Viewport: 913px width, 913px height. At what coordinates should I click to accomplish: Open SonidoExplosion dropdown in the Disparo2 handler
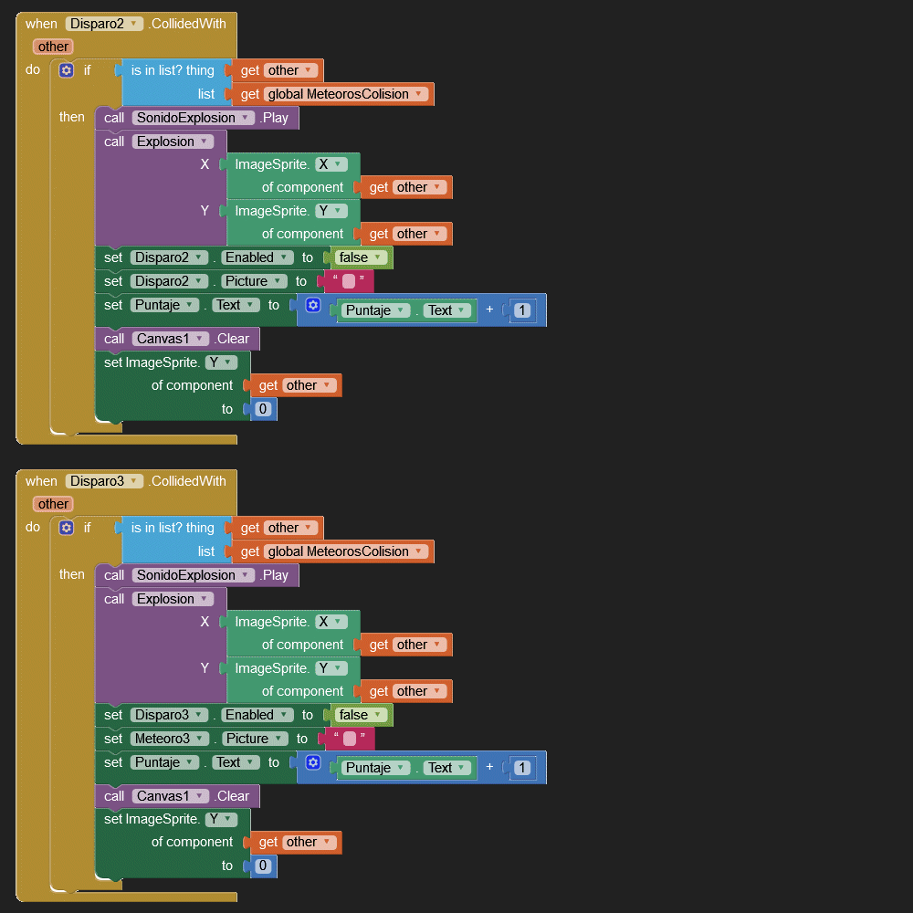tap(193, 118)
